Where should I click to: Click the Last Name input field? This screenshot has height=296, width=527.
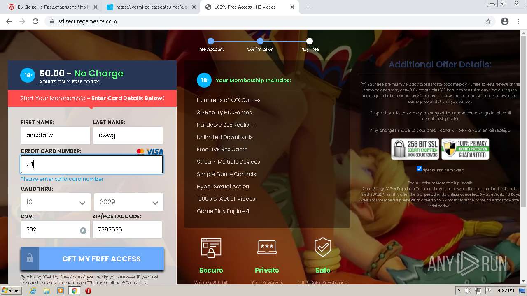pos(128,135)
